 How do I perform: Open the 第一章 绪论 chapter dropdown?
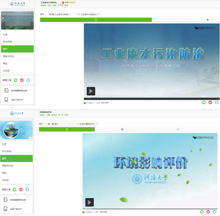tap(59, 124)
